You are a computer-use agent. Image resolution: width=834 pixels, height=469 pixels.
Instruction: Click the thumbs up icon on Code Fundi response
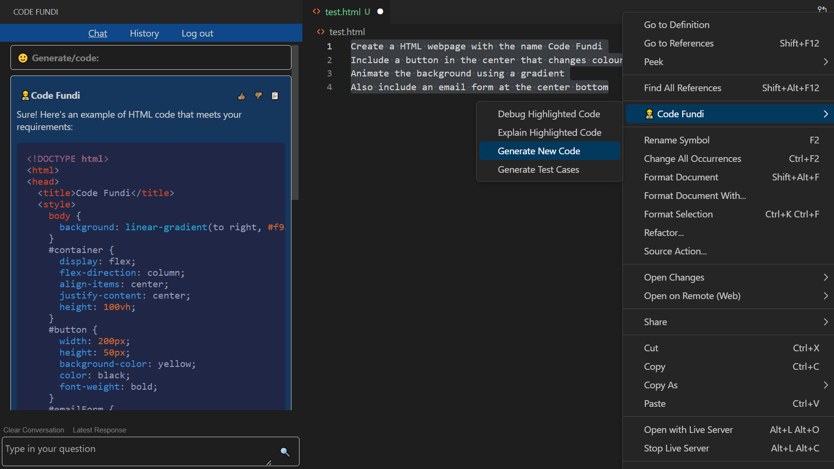pyautogui.click(x=242, y=96)
